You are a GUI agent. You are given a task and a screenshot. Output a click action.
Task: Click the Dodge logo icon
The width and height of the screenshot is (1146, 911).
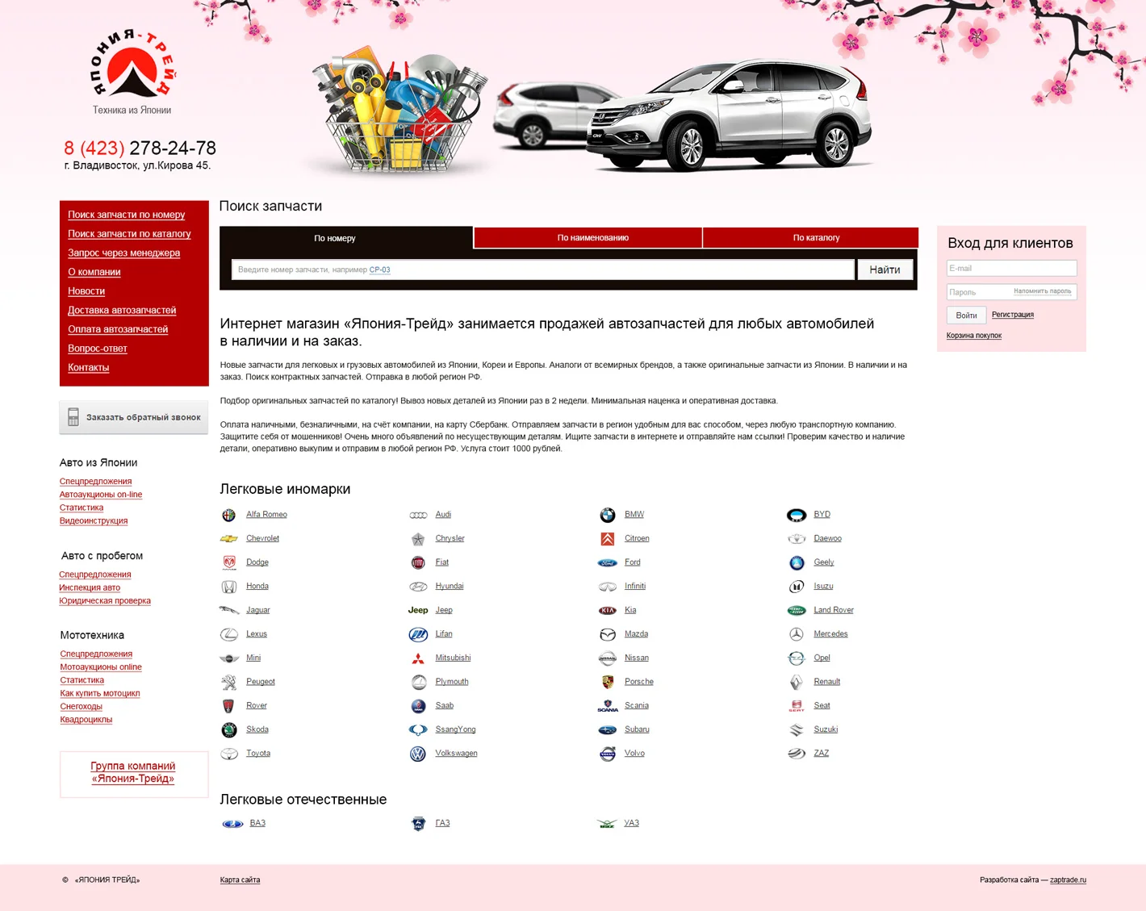(229, 562)
